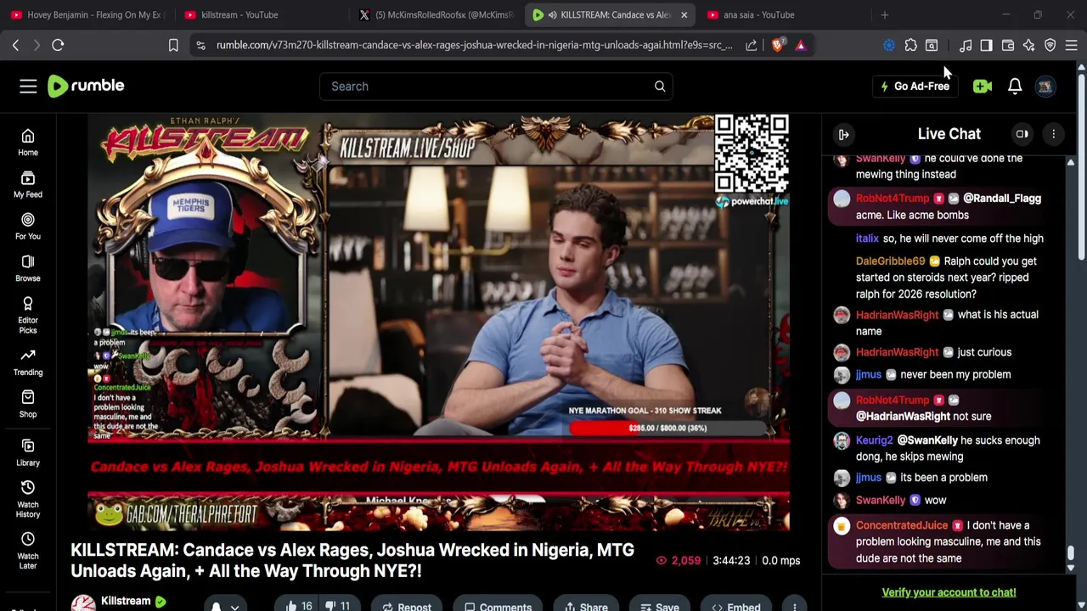This screenshot has width=1087, height=611.
Task: Open the Rumble hamburger menu
Action: click(x=28, y=86)
